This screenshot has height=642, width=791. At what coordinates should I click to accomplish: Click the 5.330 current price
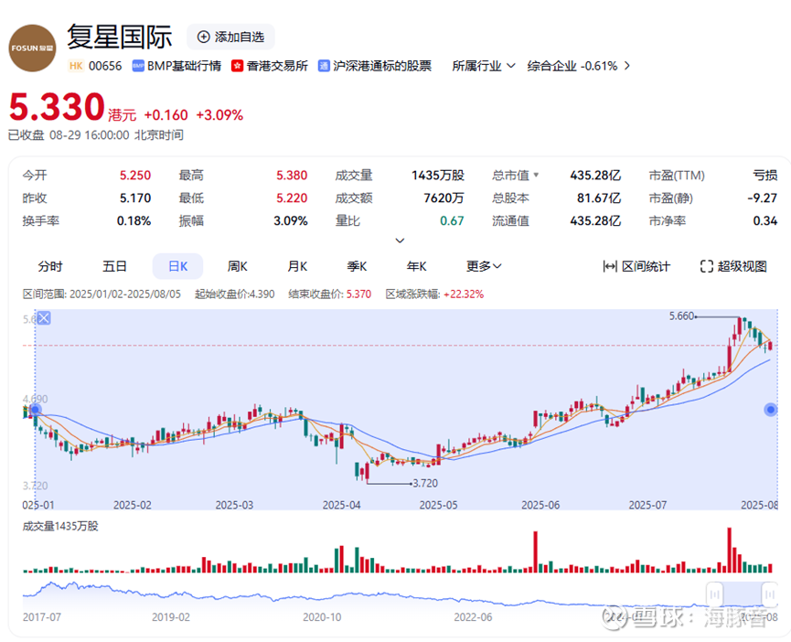(57, 107)
